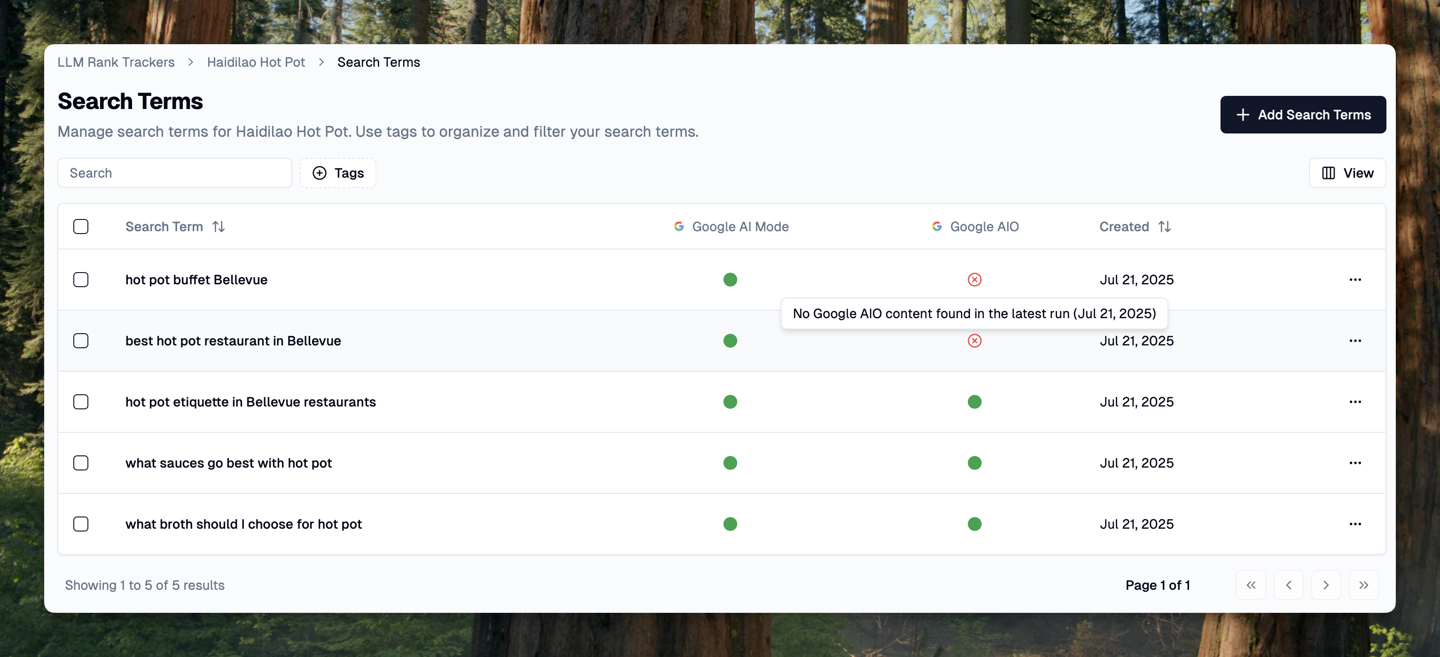
Task: Click red X status for hot pot buffet Bellevue
Action: click(x=974, y=280)
